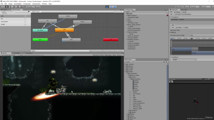
Task: Open the Collab dropdown
Action: tap(180, 7)
